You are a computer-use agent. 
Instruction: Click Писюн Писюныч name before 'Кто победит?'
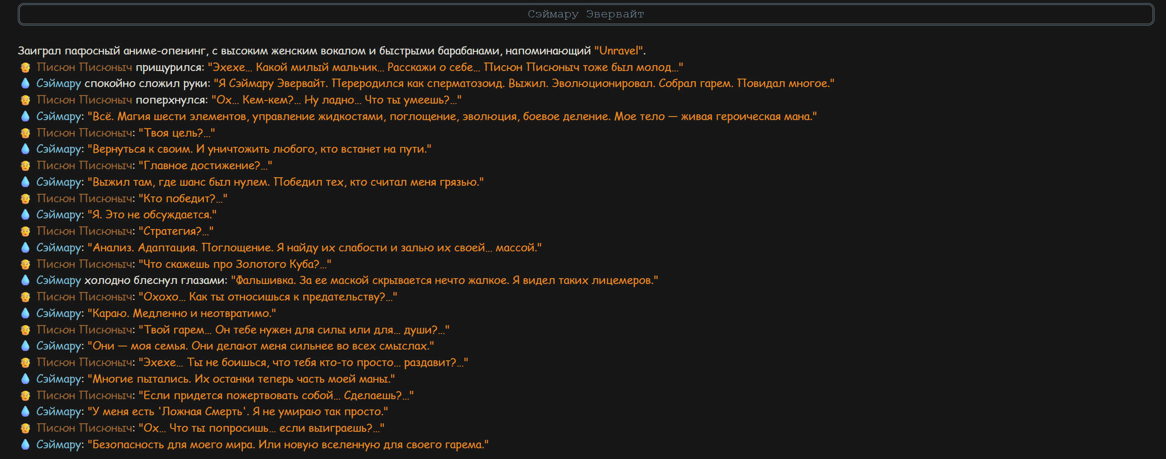[x=85, y=198]
